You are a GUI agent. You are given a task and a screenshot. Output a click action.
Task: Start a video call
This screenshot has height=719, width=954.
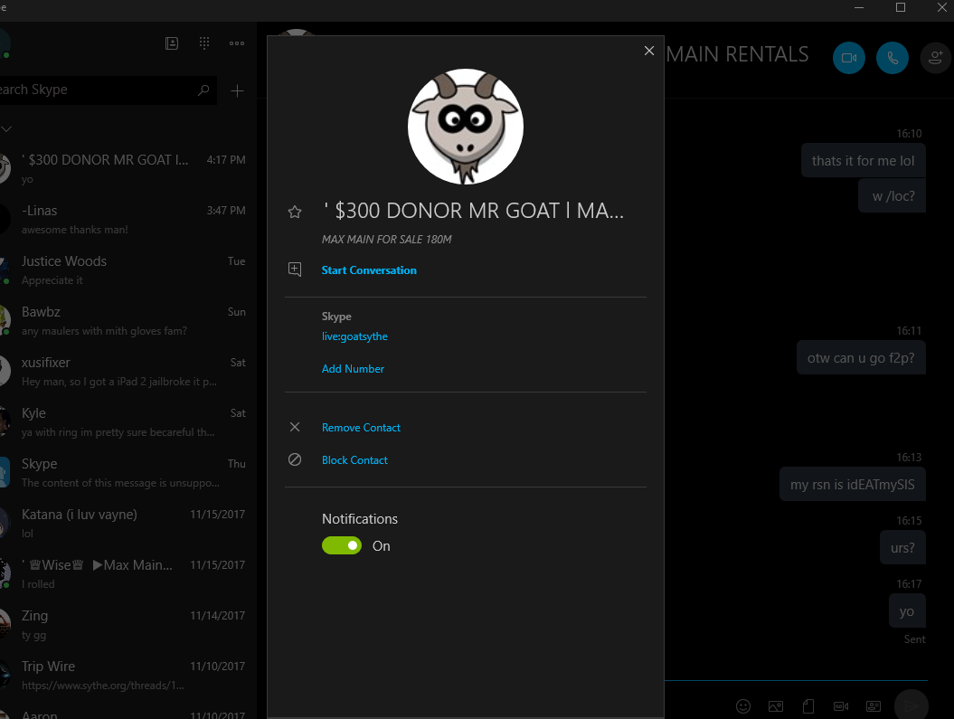click(x=849, y=58)
